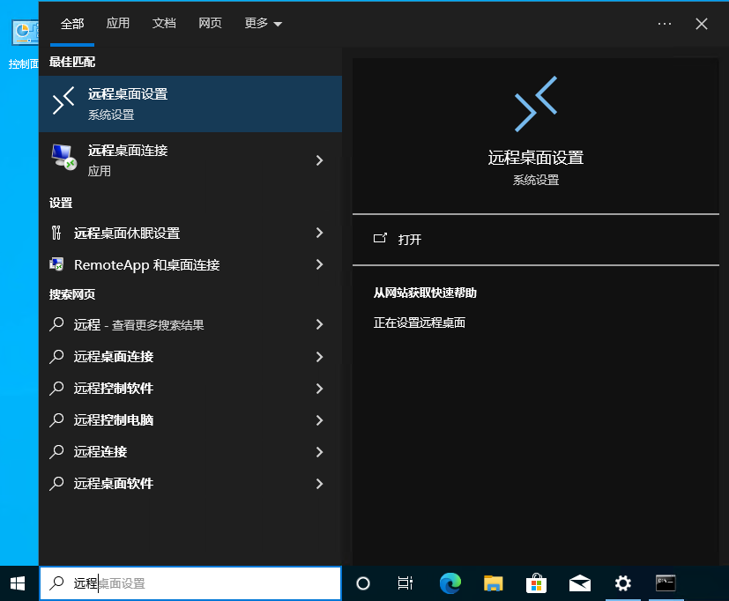729x601 pixels.
Task: Open Microsoft Edge from the taskbar
Action: click(450, 582)
